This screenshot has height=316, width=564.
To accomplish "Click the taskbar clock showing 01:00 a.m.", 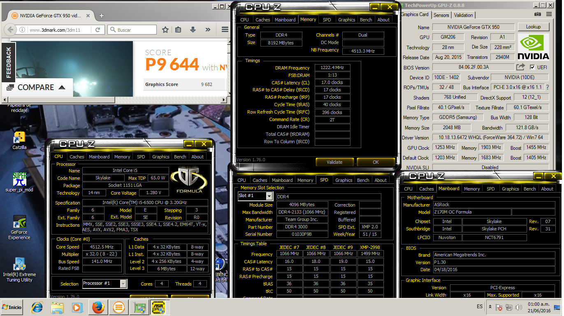I will click(539, 307).
